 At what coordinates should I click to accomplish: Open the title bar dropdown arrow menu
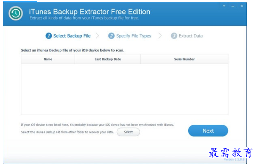click(x=224, y=6)
